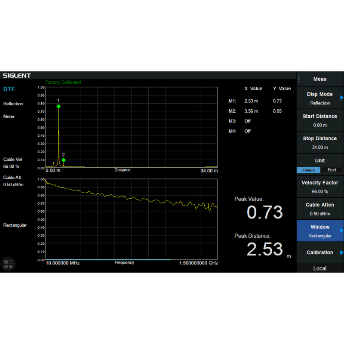Click the DTF mode label

click(x=9, y=89)
